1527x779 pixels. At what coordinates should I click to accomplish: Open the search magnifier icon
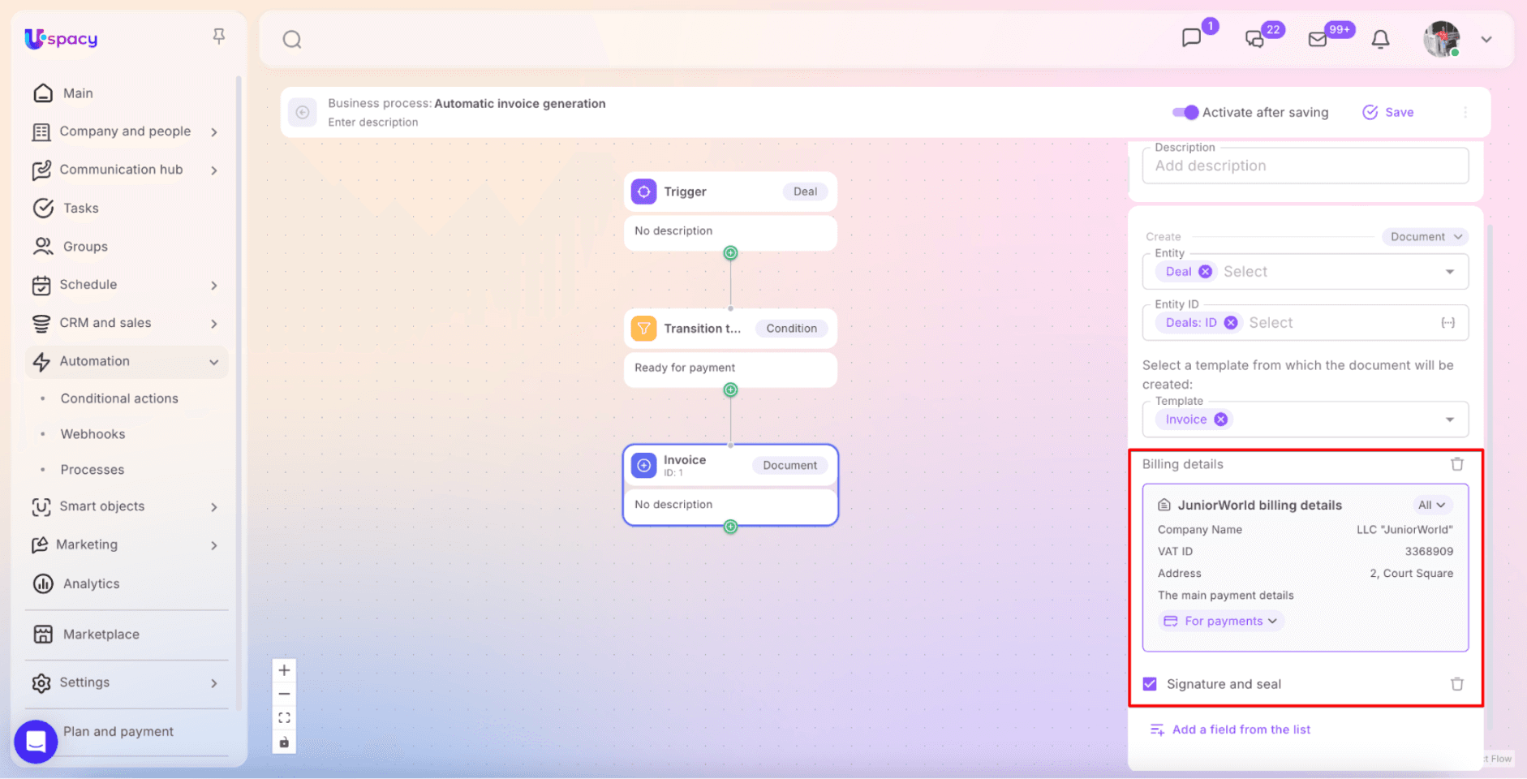[x=292, y=39]
